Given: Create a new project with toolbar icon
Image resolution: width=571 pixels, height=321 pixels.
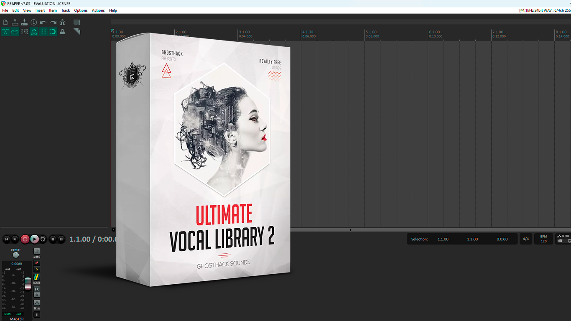Looking at the screenshot, I should coord(5,22).
